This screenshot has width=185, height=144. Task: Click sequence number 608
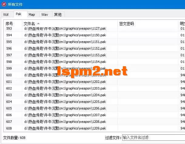[9, 128]
